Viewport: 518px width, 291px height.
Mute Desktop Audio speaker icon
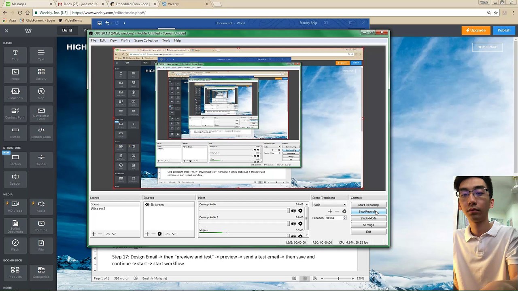(293, 211)
